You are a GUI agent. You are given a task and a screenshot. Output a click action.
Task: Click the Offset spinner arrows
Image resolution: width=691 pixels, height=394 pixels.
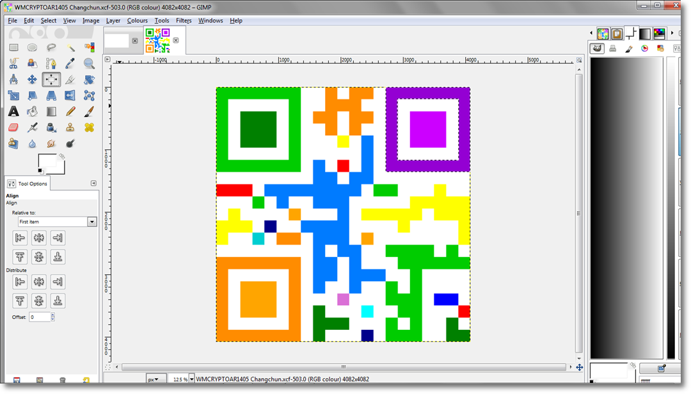click(x=53, y=316)
